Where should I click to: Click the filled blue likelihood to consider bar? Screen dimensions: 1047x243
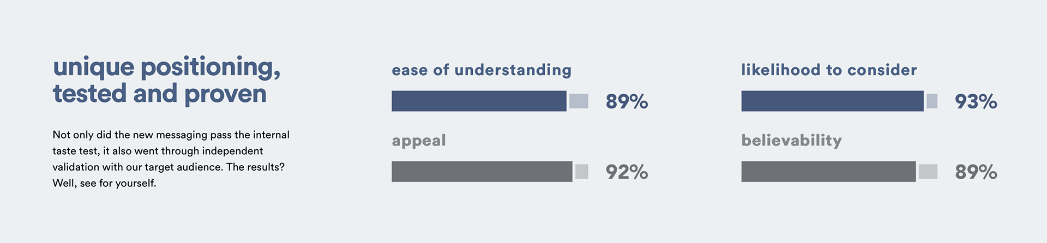pos(832,101)
